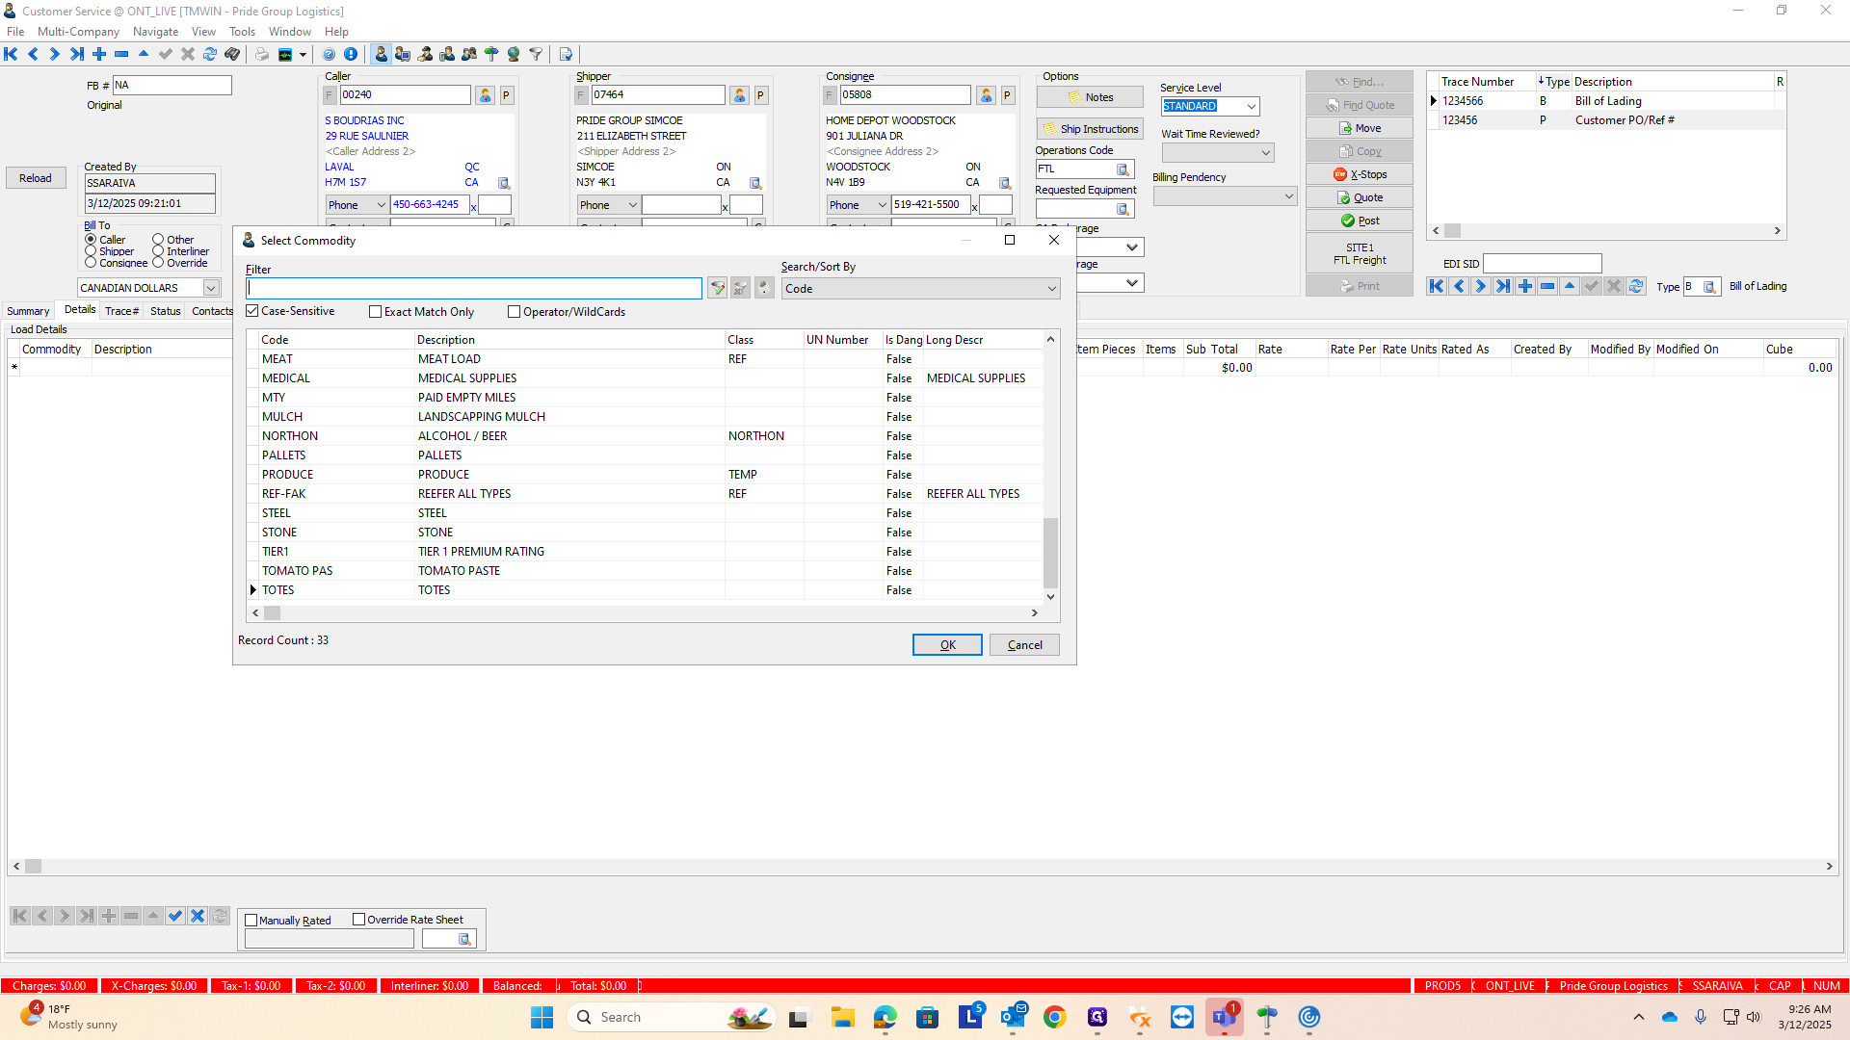Click the Operations Code lookup icon

(1123, 169)
